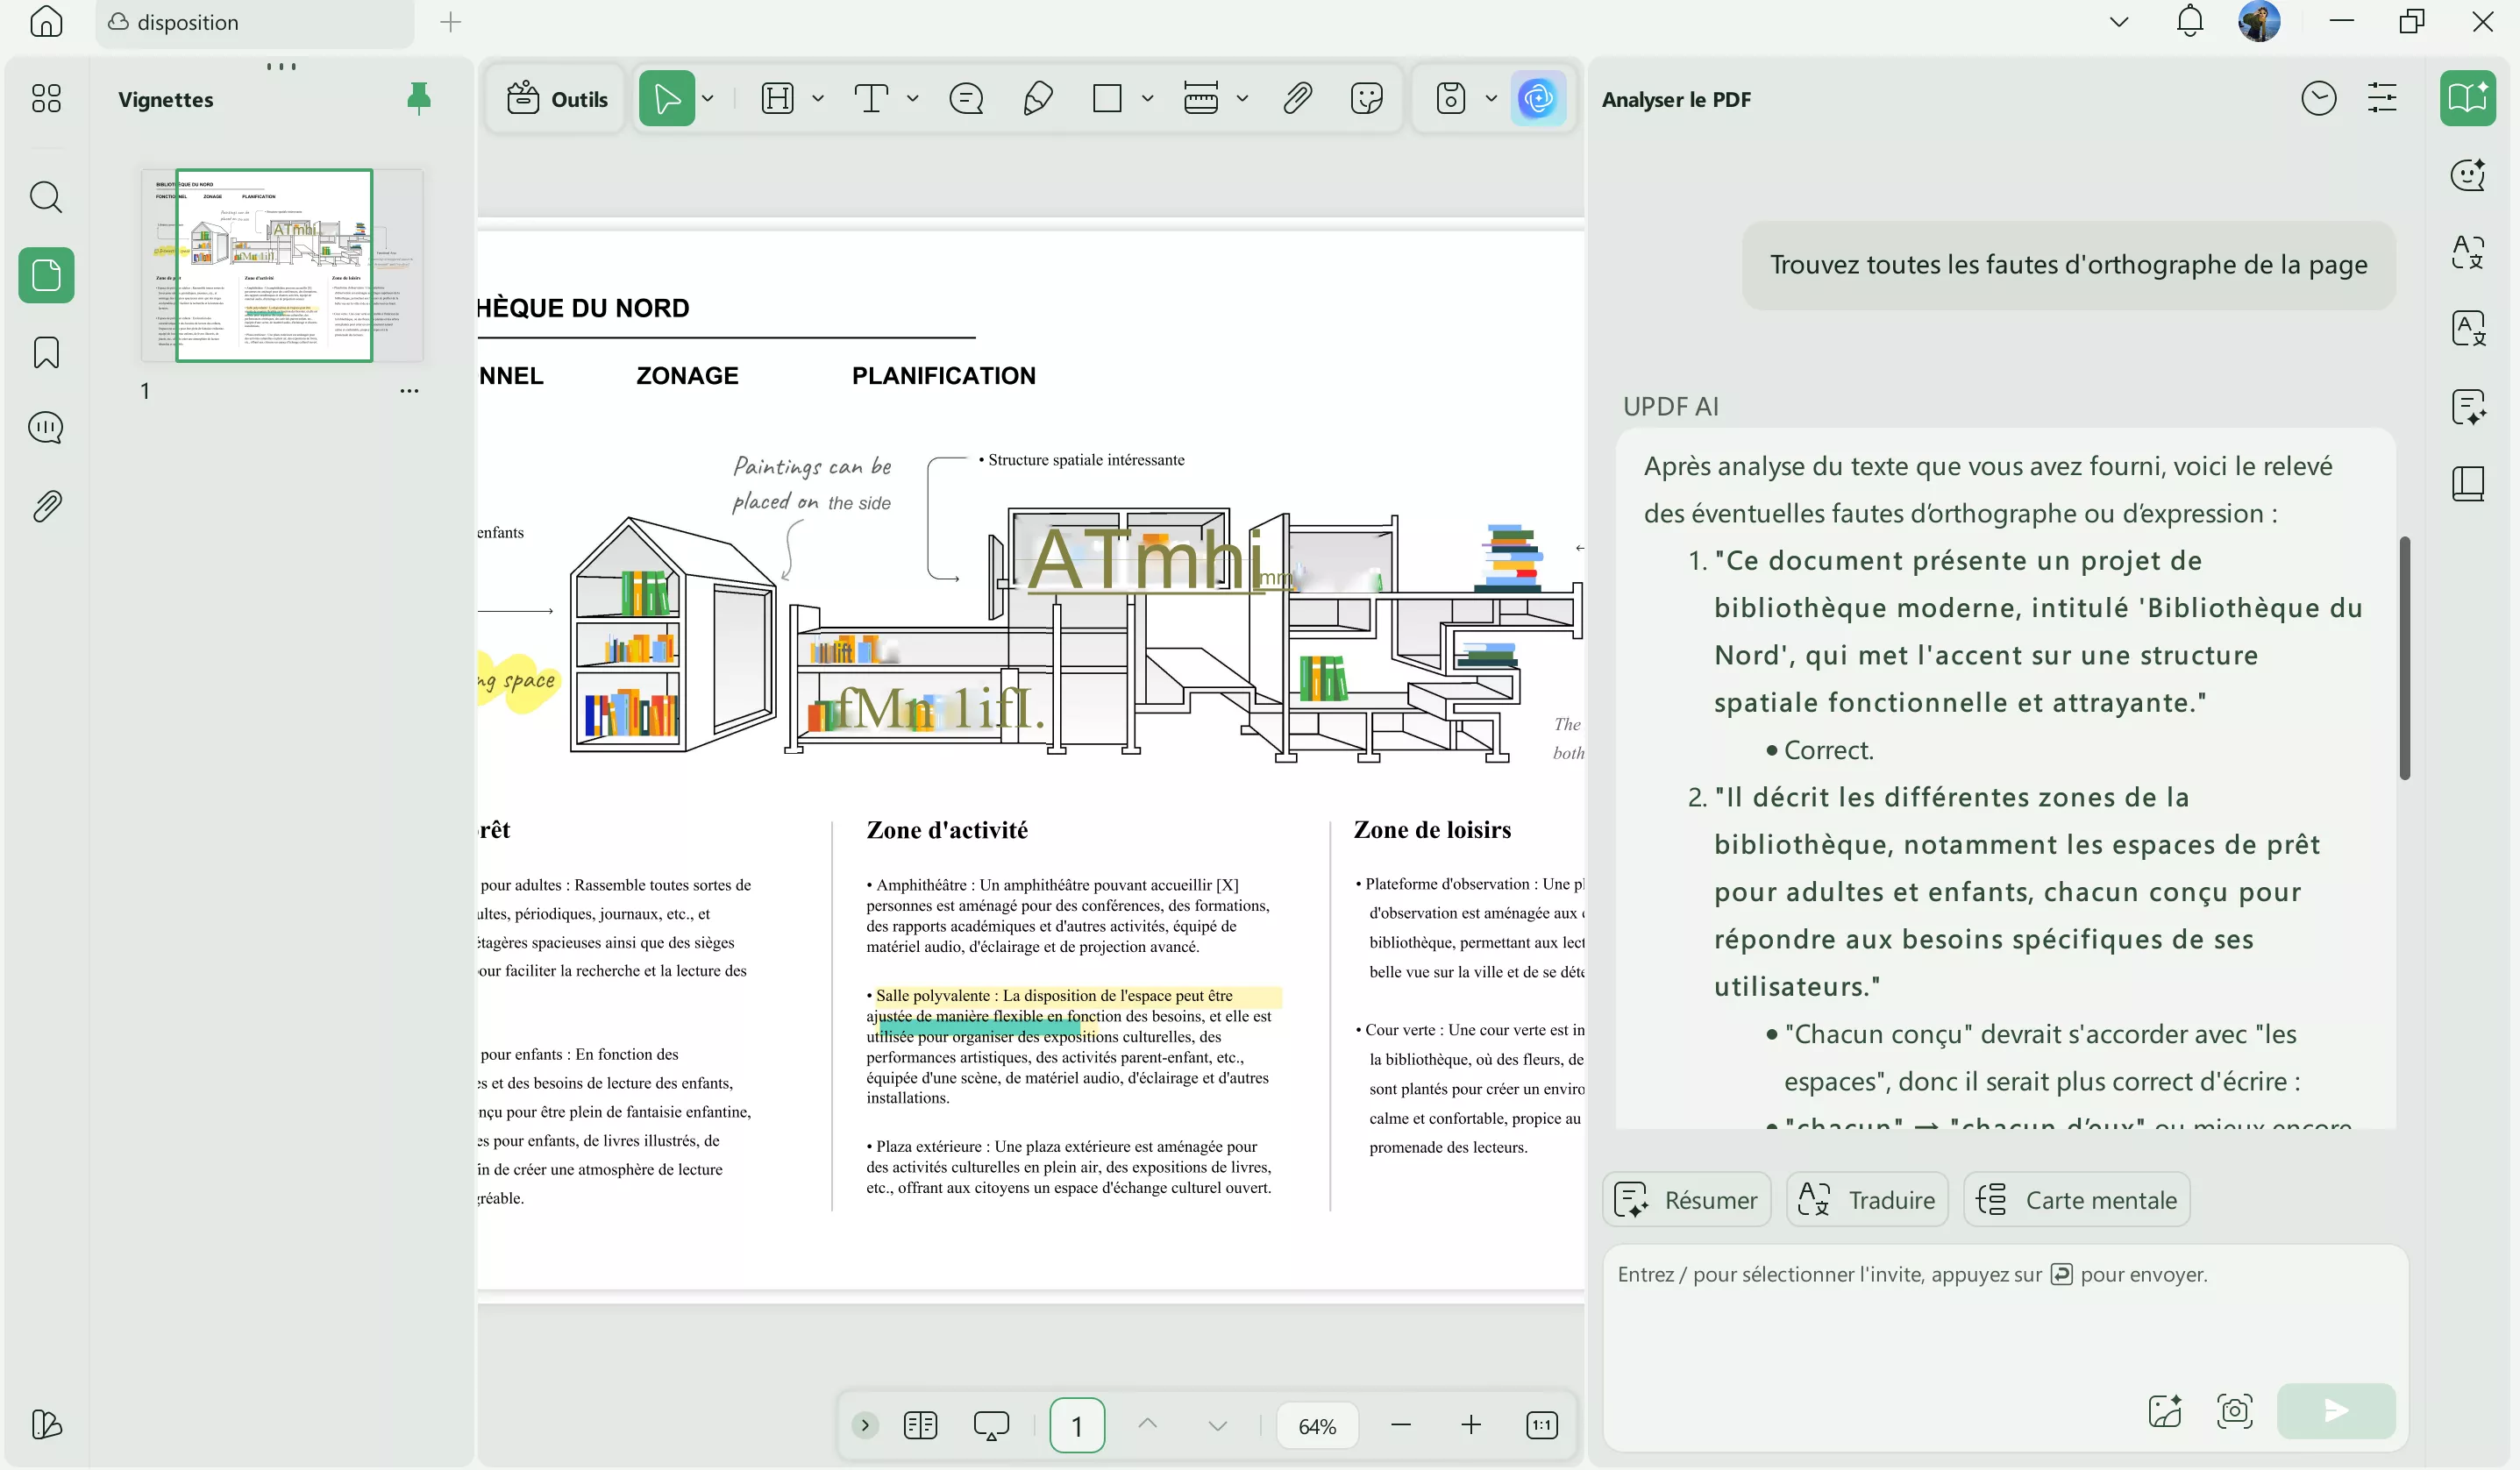Click the UPDF AI assistant icon
This screenshot has height=1470, width=2520.
pos(1537,98)
